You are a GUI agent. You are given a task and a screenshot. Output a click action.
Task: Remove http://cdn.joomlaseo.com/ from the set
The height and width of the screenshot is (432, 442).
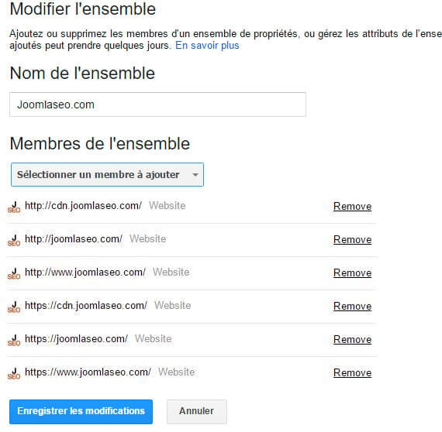point(352,206)
